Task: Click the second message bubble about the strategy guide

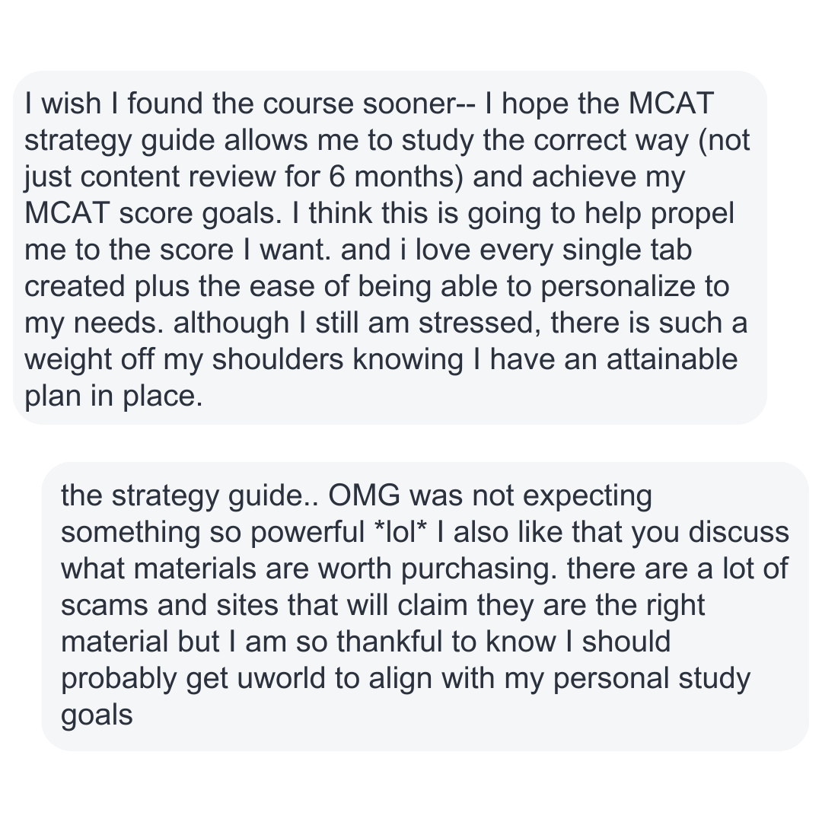Action: [425, 607]
